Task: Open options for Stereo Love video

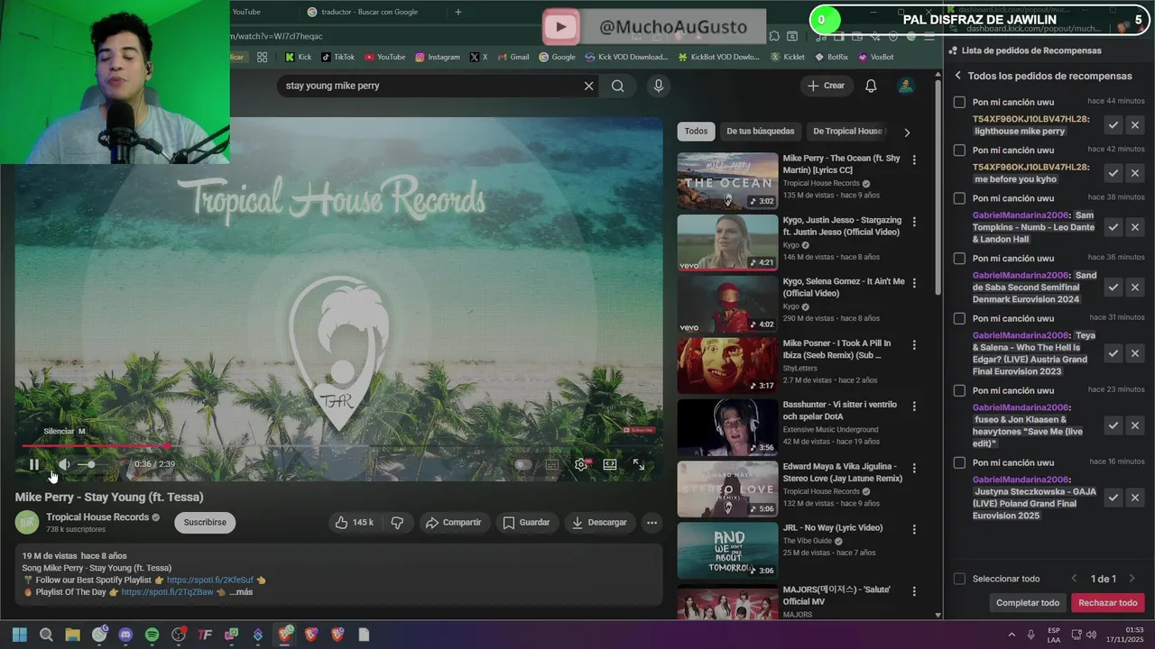Action: pos(914,468)
